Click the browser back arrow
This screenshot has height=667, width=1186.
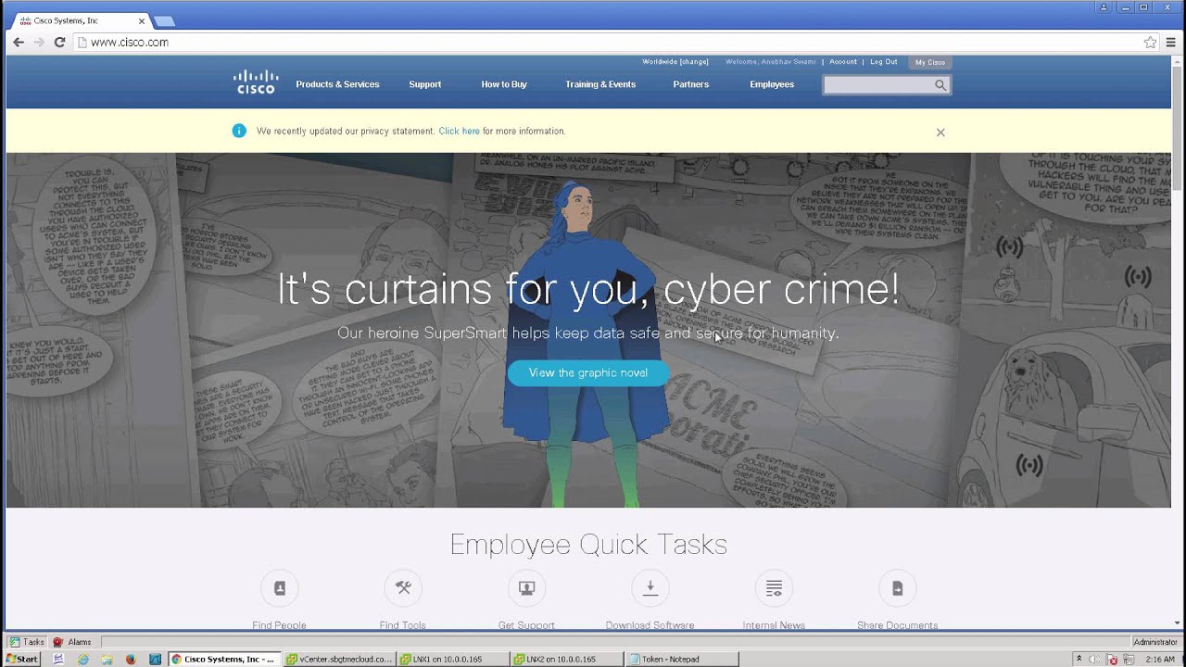point(18,43)
